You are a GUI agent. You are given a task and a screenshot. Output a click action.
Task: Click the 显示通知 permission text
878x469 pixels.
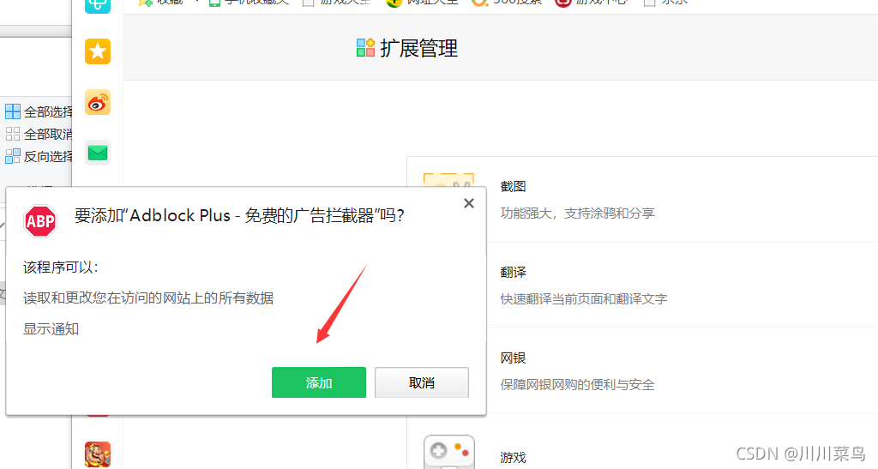(x=51, y=328)
